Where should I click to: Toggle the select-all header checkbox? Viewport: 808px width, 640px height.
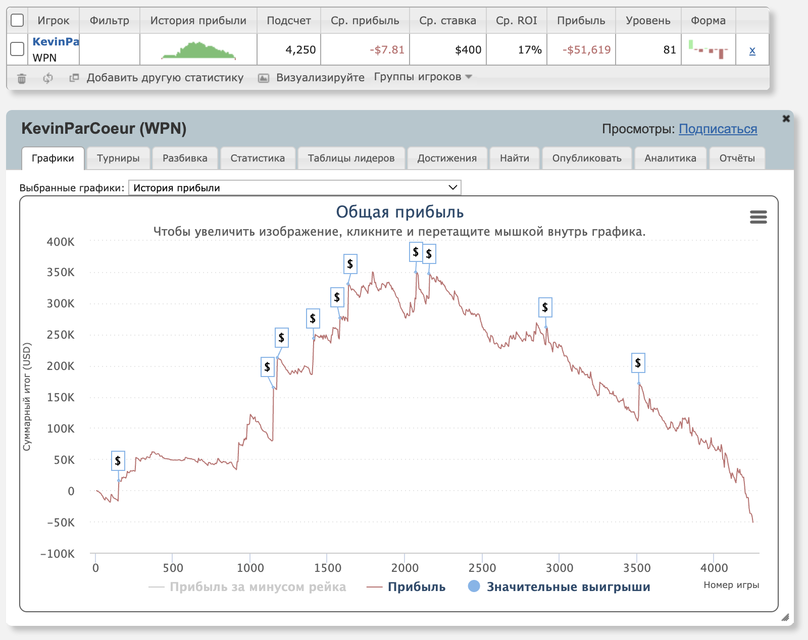click(17, 20)
